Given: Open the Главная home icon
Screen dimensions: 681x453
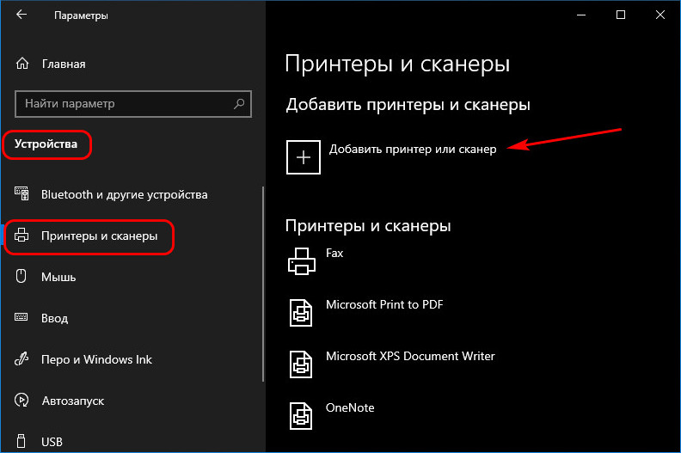Looking at the screenshot, I should pyautogui.click(x=22, y=64).
